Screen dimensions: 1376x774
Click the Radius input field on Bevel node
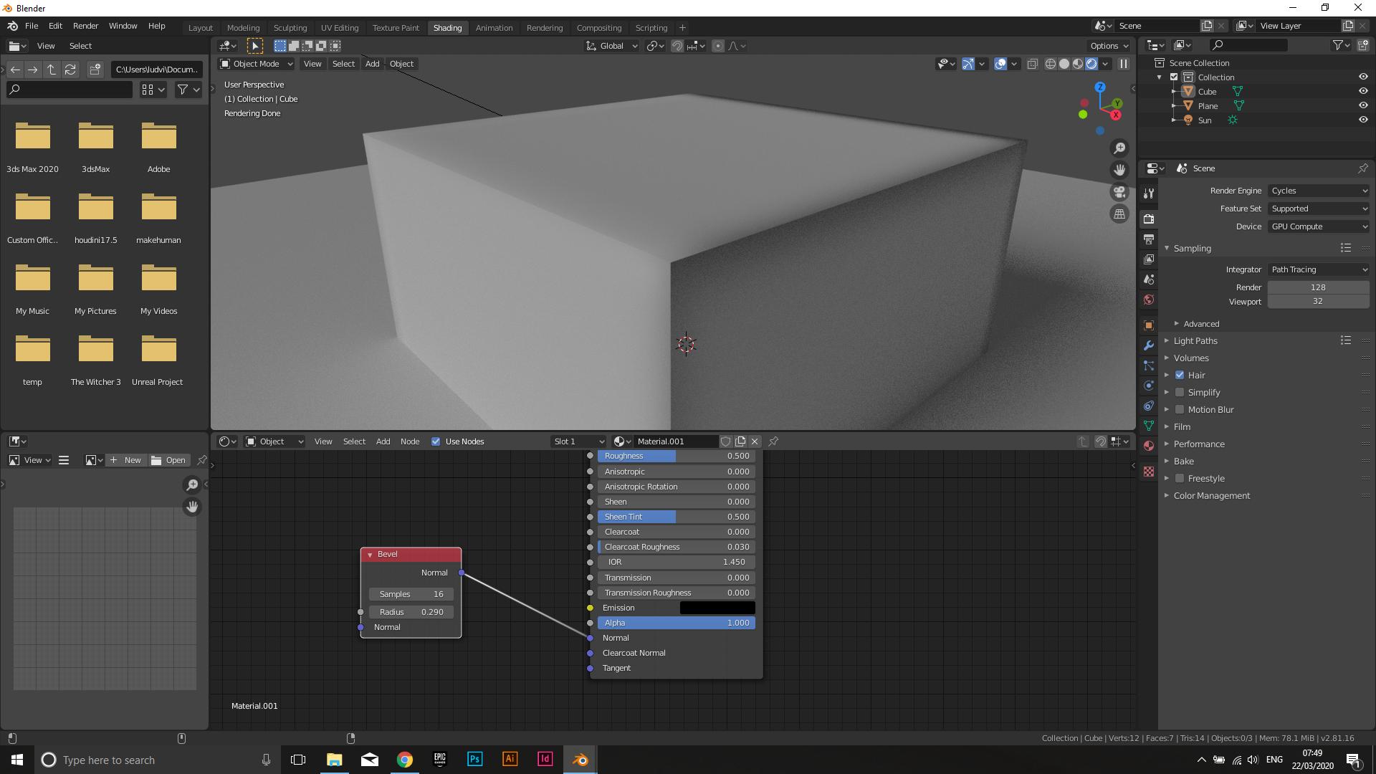[411, 611]
